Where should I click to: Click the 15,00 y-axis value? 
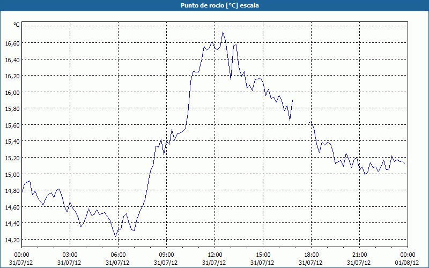coord(12,175)
